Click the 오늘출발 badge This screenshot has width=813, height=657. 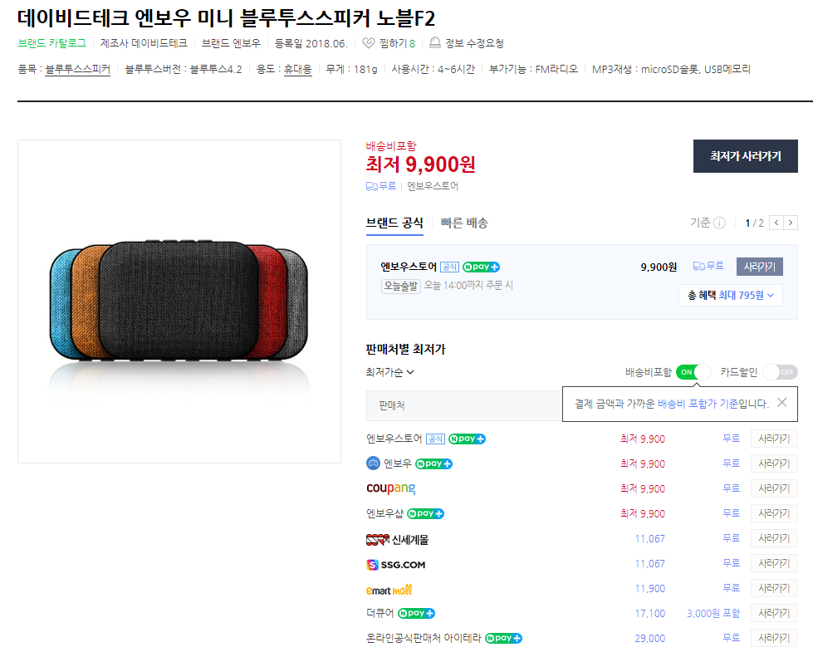tap(401, 286)
